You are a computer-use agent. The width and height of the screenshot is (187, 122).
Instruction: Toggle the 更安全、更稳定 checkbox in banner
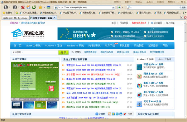[112, 32]
